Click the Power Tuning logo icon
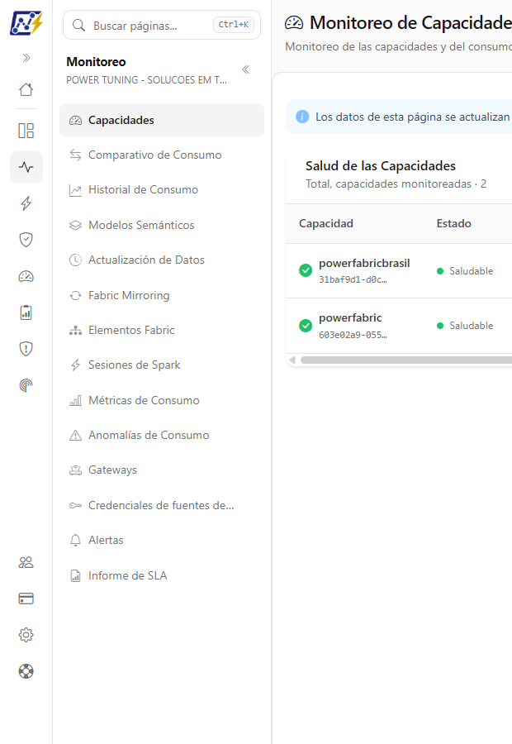Viewport: 512px width, 744px height. (x=26, y=24)
